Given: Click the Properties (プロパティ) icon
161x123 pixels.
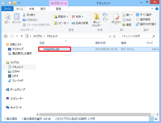Looking at the screenshot, I should [116, 19].
